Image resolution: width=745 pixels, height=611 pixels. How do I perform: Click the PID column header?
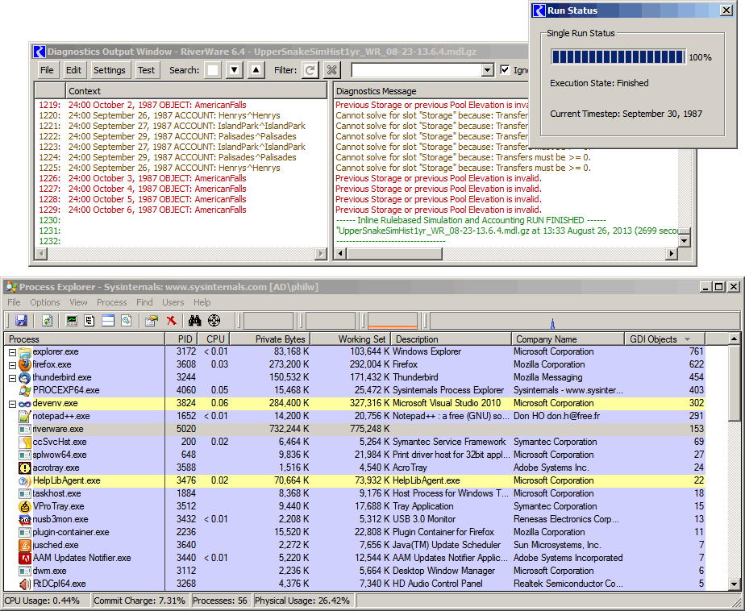click(181, 339)
